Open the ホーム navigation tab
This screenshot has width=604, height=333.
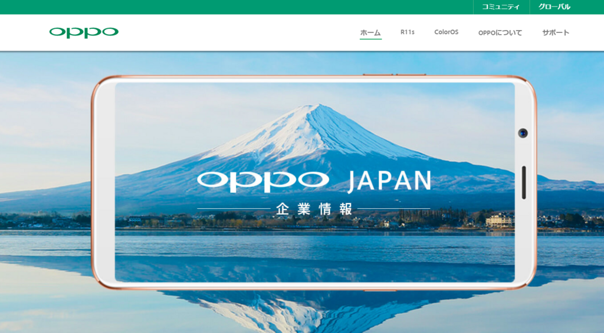[x=370, y=32]
